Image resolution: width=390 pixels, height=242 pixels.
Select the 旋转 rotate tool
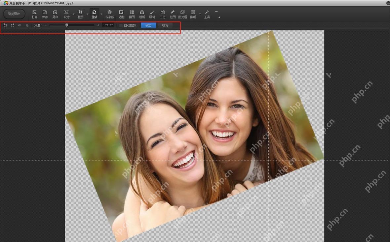pyautogui.click(x=94, y=14)
